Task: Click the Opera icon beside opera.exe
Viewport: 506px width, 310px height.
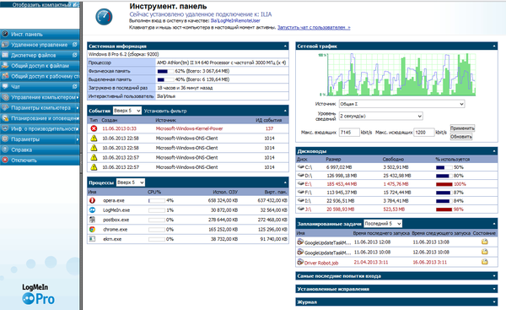Action: [x=92, y=200]
